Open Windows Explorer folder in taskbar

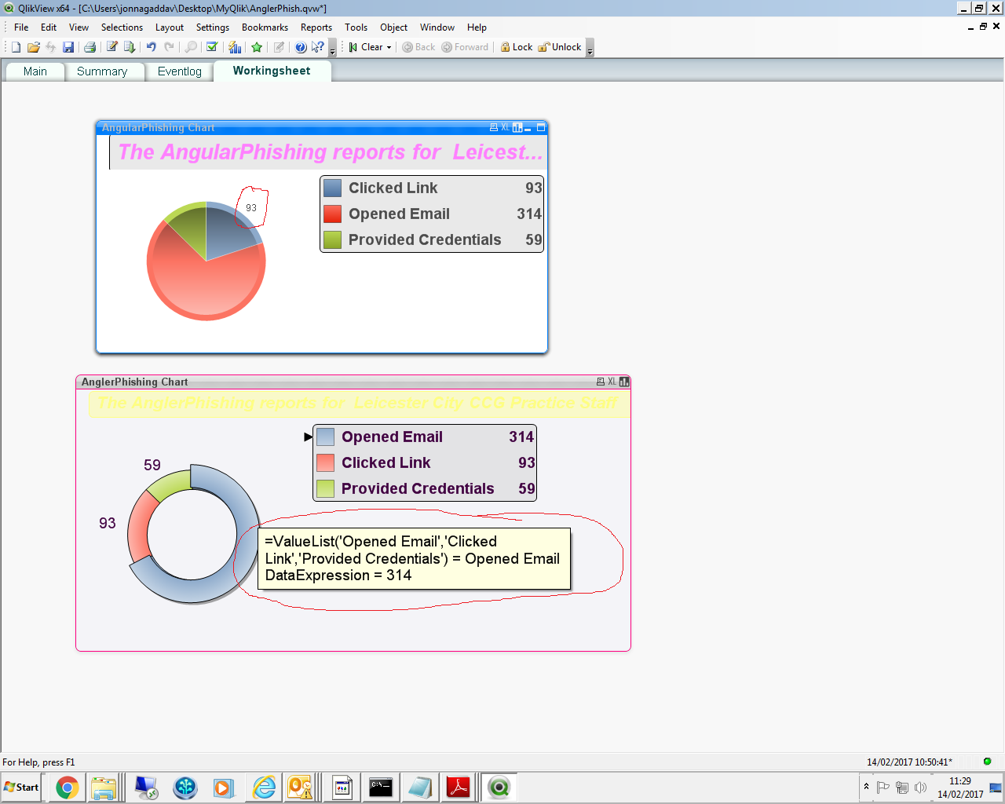click(x=104, y=788)
